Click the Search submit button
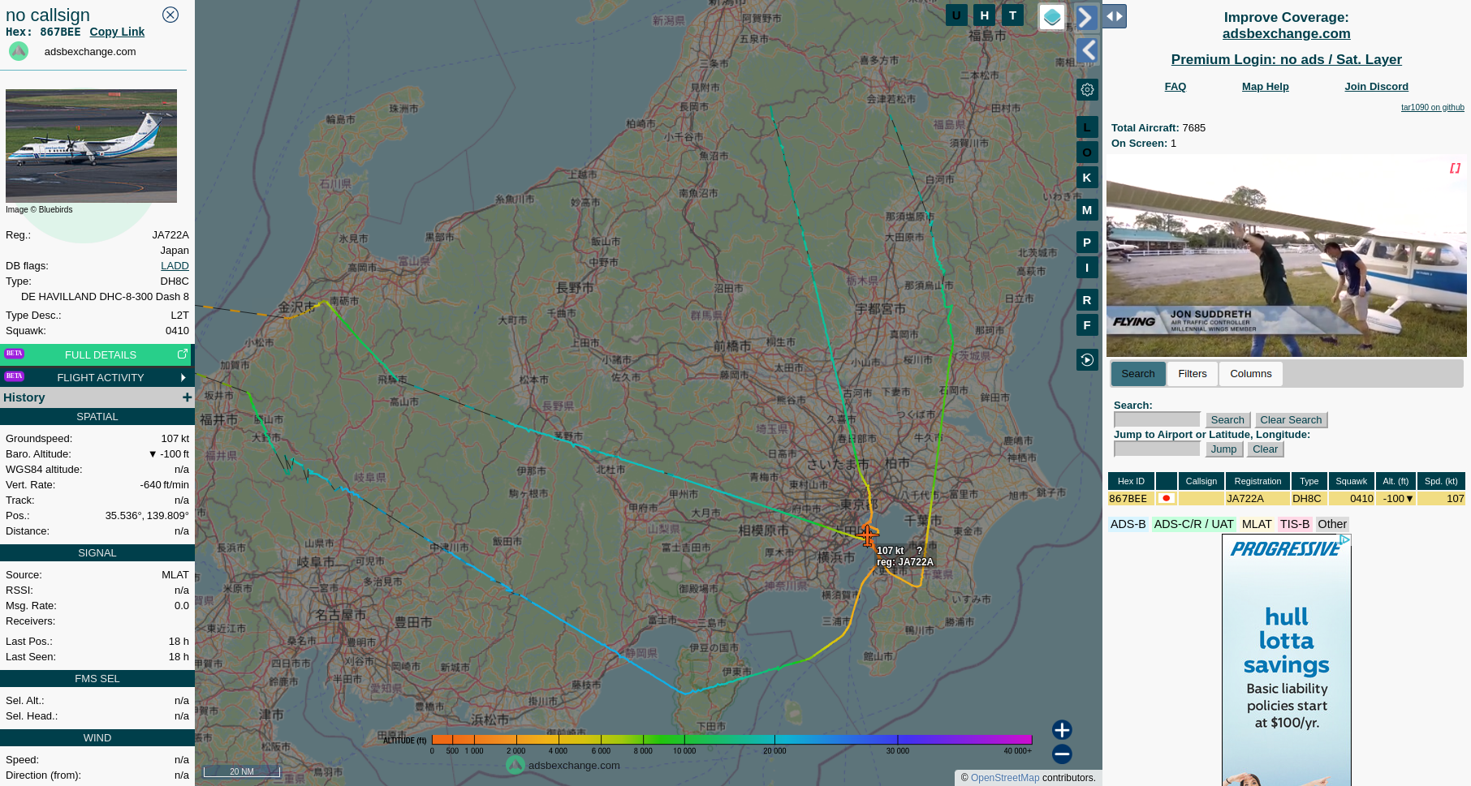The image size is (1471, 786). (1227, 420)
